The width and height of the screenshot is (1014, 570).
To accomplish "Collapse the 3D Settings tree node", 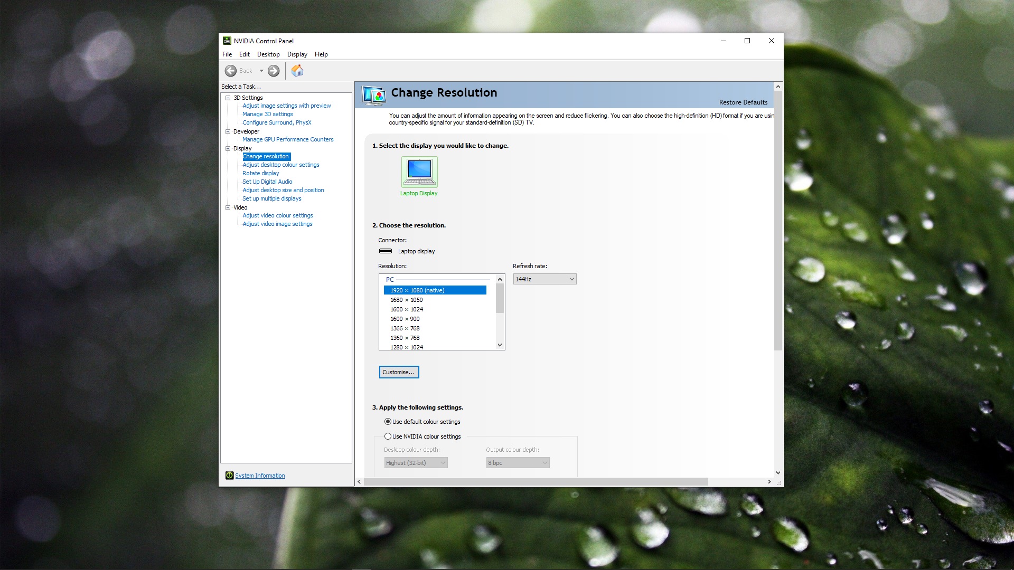I will click(x=228, y=98).
